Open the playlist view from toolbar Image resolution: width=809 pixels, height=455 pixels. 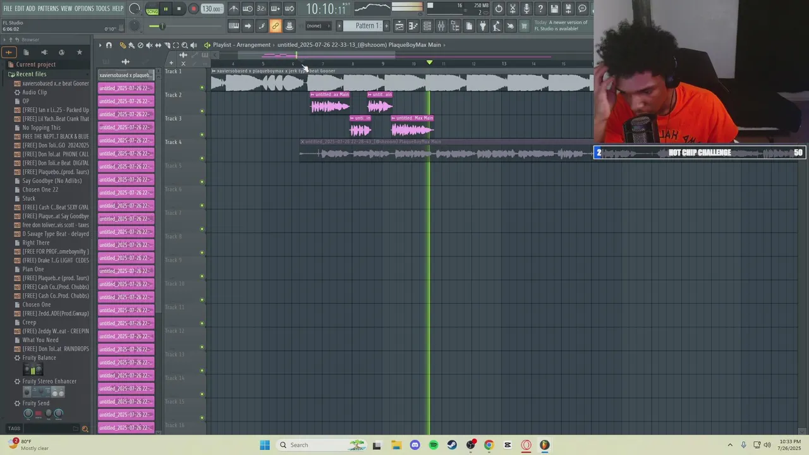399,26
